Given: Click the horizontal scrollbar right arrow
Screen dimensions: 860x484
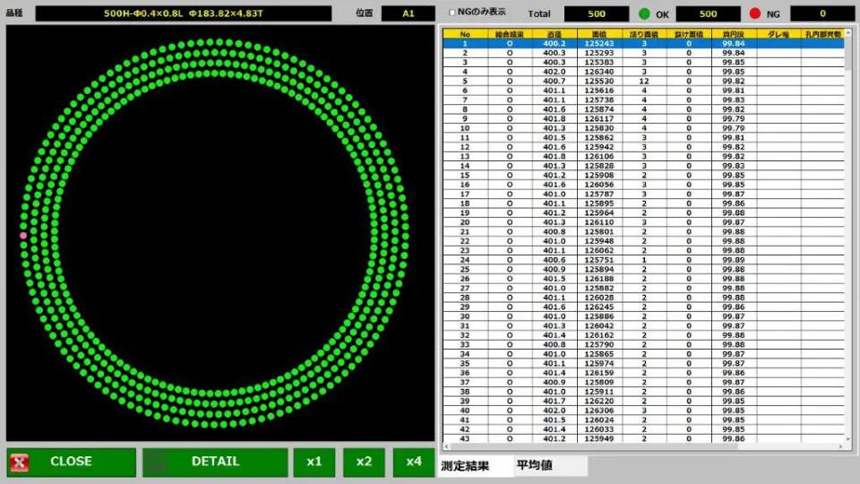Looking at the screenshot, I should 840,446.
